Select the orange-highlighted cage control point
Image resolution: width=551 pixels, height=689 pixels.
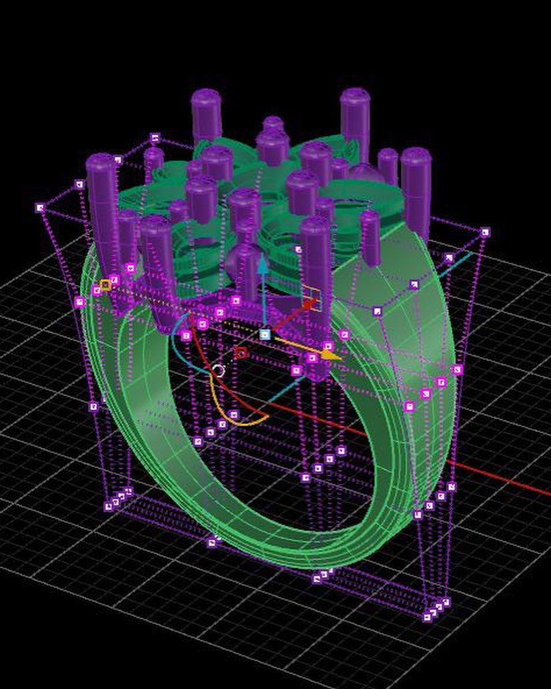[x=105, y=286]
